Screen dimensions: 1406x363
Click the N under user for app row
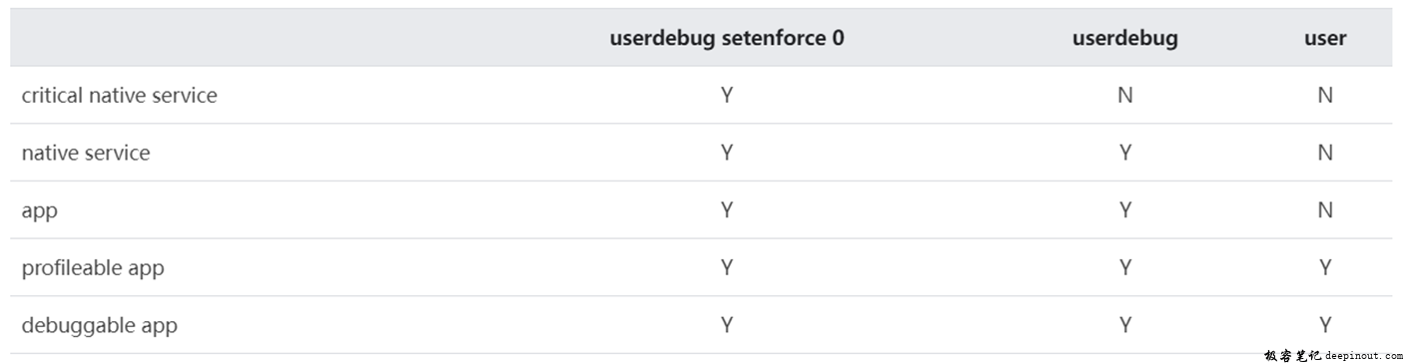[1325, 210]
